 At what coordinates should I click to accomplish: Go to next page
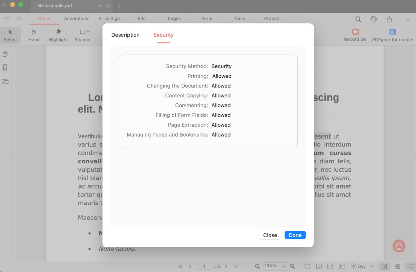coord(226,266)
